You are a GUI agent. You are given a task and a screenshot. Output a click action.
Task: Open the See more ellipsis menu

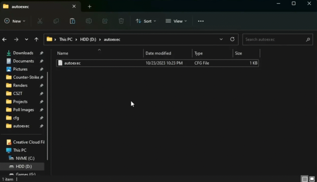coord(201,21)
